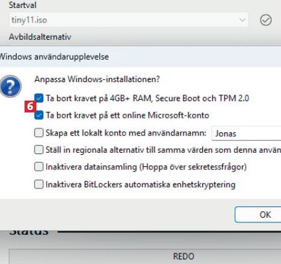Click the REDO status bar
Screen dimensions: 281x264
click(145, 257)
